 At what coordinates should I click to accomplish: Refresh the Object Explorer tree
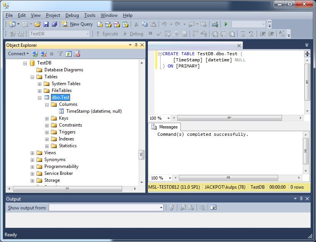tap(69, 54)
